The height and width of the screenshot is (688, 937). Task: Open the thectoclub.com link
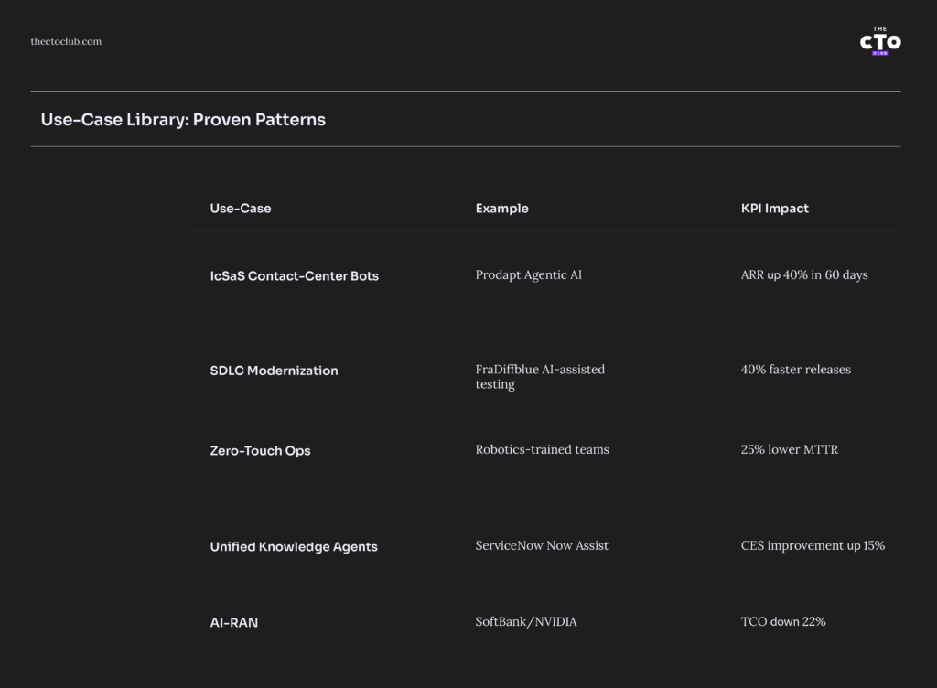[x=66, y=41]
